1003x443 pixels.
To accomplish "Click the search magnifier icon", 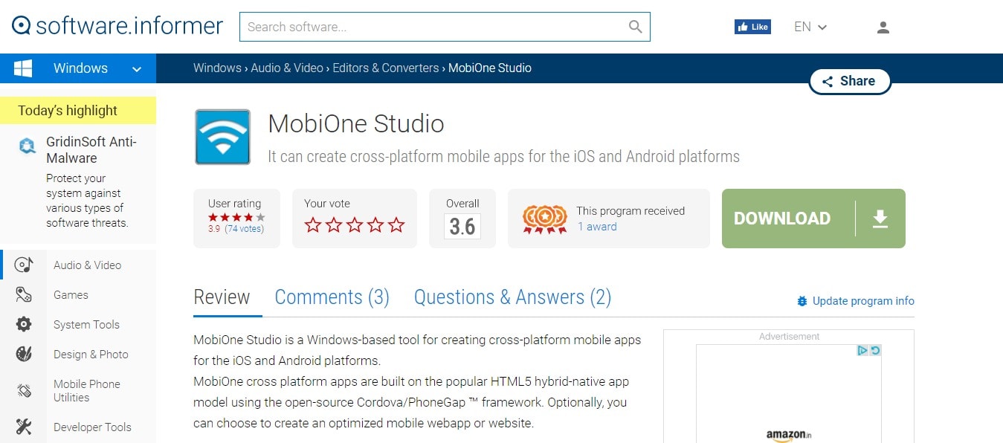I will 635,27.
